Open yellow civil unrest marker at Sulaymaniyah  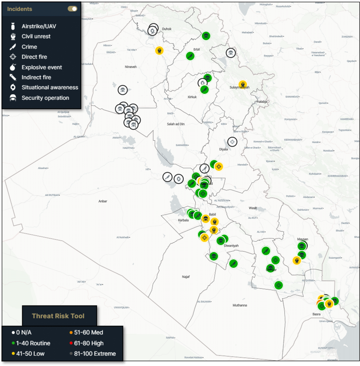pyautogui.click(x=243, y=84)
